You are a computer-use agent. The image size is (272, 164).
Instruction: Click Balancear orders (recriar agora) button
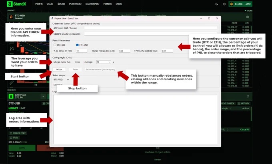pos(100,69)
